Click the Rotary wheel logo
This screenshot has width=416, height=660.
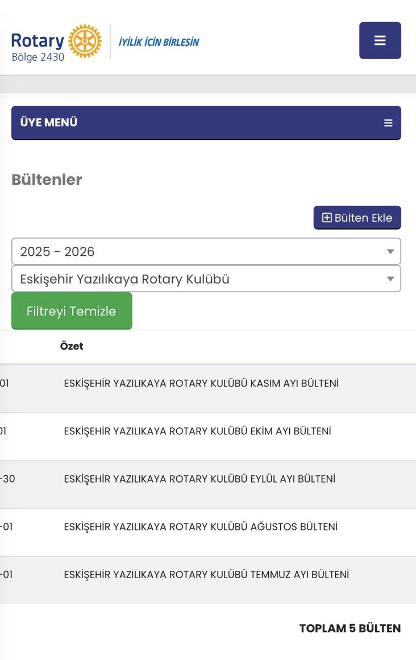click(x=85, y=41)
